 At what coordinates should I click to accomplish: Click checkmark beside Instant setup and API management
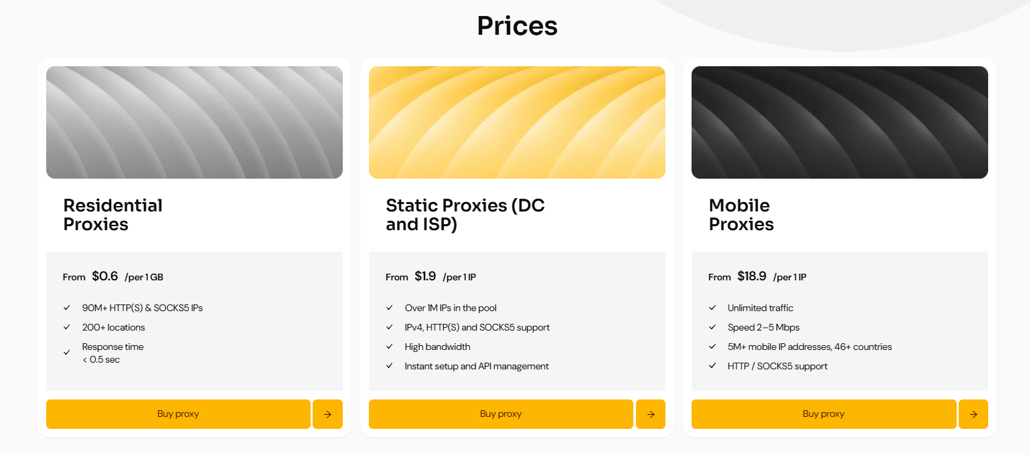click(390, 366)
